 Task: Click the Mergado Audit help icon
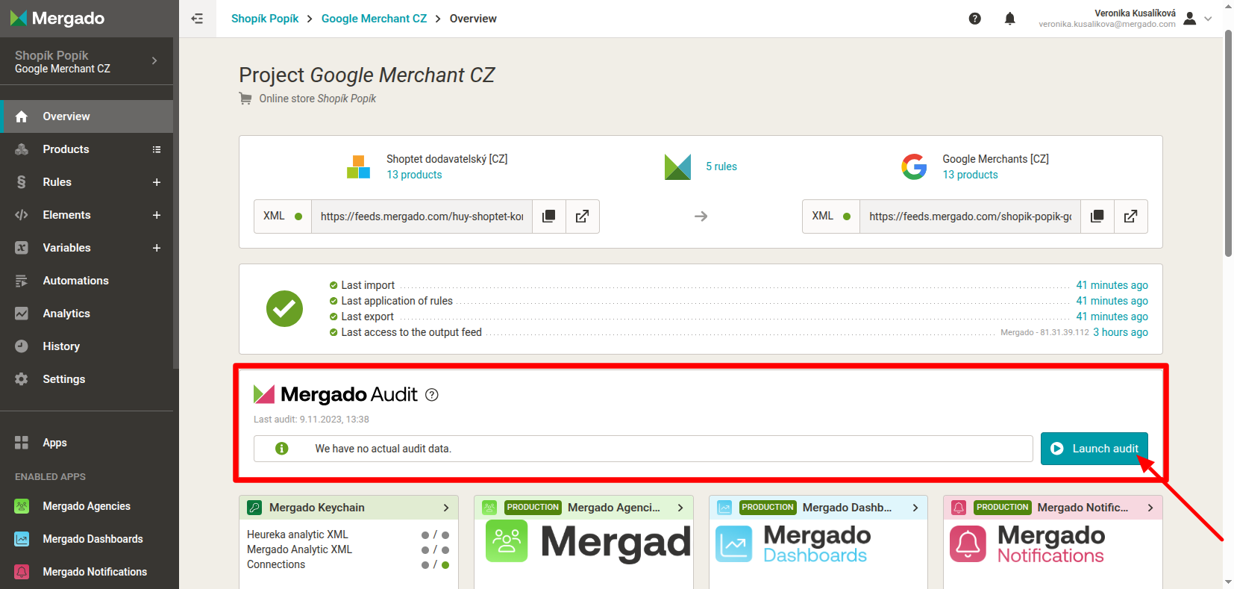pyautogui.click(x=431, y=395)
